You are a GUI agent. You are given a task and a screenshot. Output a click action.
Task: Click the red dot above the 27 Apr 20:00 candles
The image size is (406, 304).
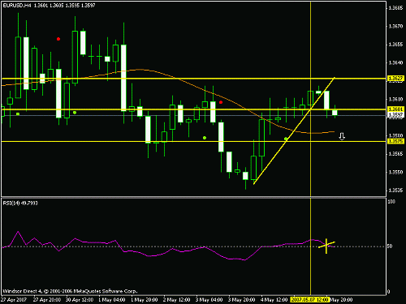[x=58, y=39]
